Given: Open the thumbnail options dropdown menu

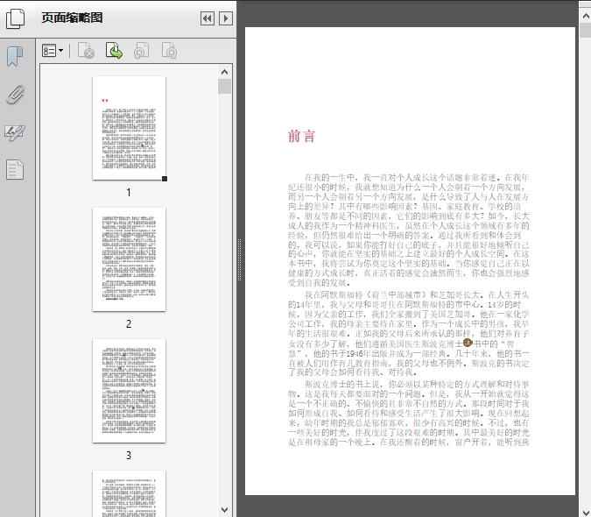Looking at the screenshot, I should (x=53, y=51).
